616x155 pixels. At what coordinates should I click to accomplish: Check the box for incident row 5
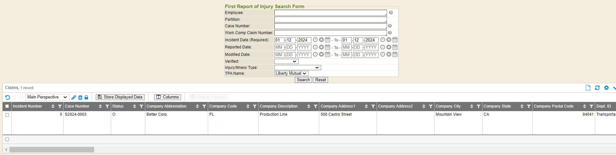(7, 115)
